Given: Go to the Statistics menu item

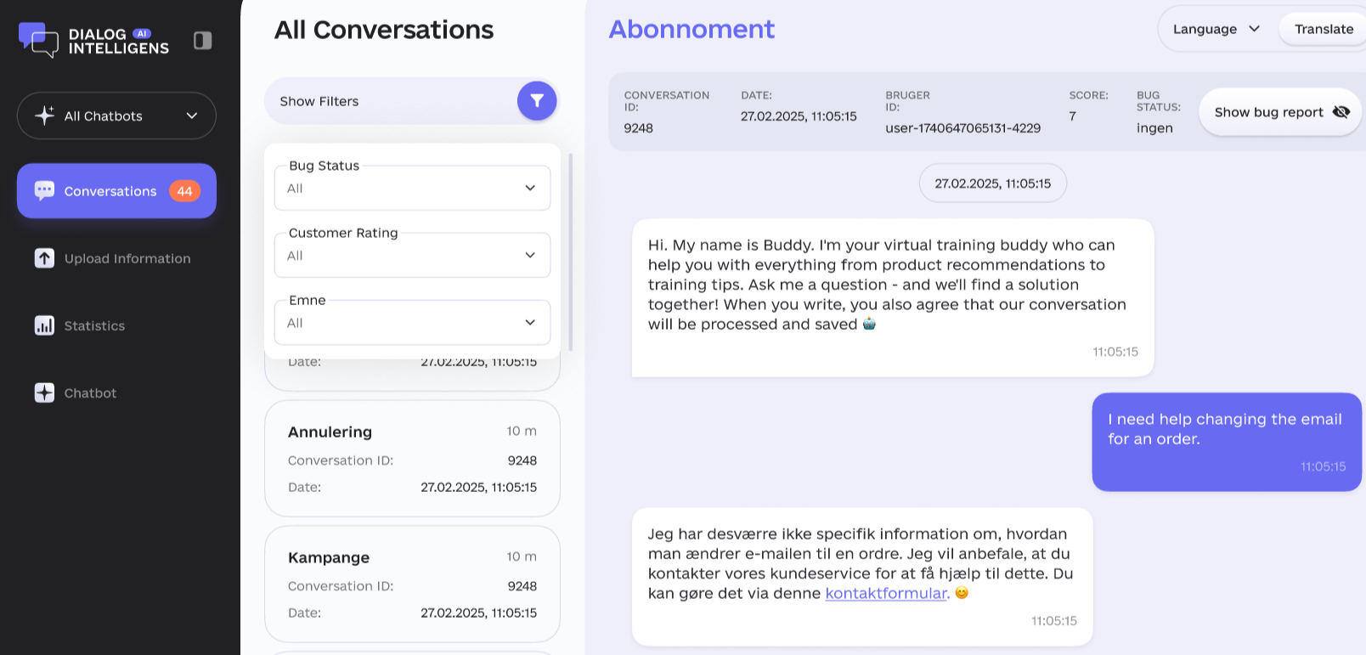Looking at the screenshot, I should (94, 325).
